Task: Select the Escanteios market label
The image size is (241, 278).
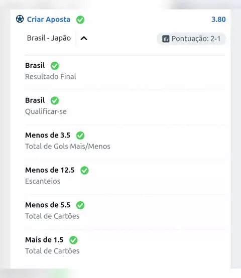Action: tap(43, 181)
